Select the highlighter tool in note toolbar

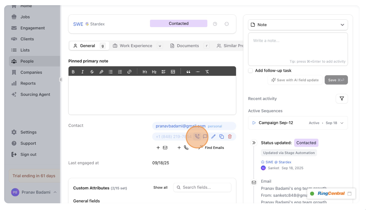(x=101, y=72)
